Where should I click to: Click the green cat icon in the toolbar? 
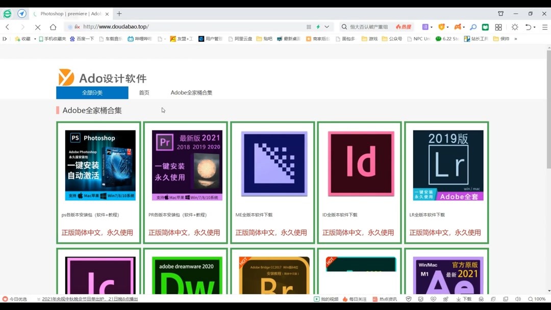pyautogui.click(x=486, y=27)
